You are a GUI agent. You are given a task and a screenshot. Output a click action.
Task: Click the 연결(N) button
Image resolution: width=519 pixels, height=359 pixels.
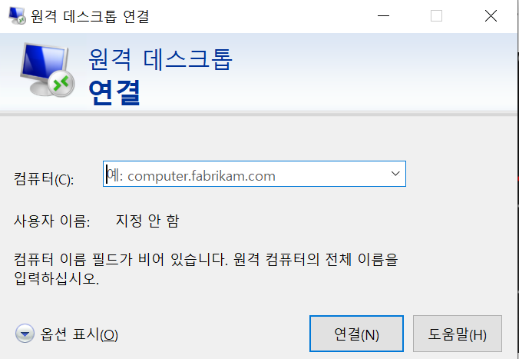(x=356, y=334)
